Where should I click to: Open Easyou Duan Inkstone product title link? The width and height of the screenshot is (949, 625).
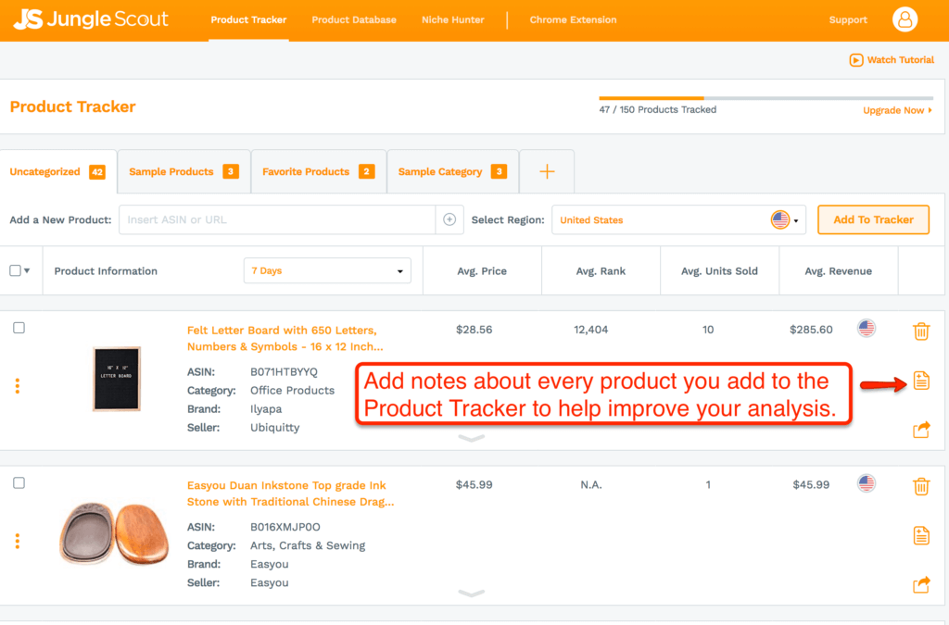tap(290, 494)
